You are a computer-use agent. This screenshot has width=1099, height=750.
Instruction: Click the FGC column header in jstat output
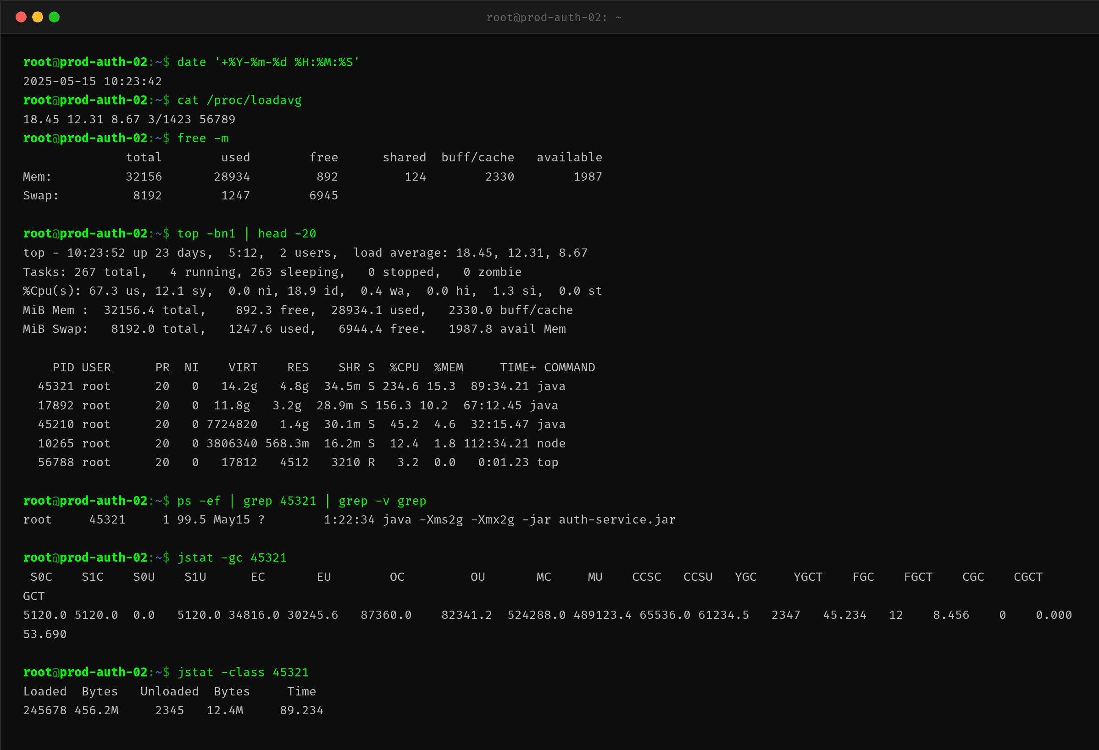(x=863, y=577)
